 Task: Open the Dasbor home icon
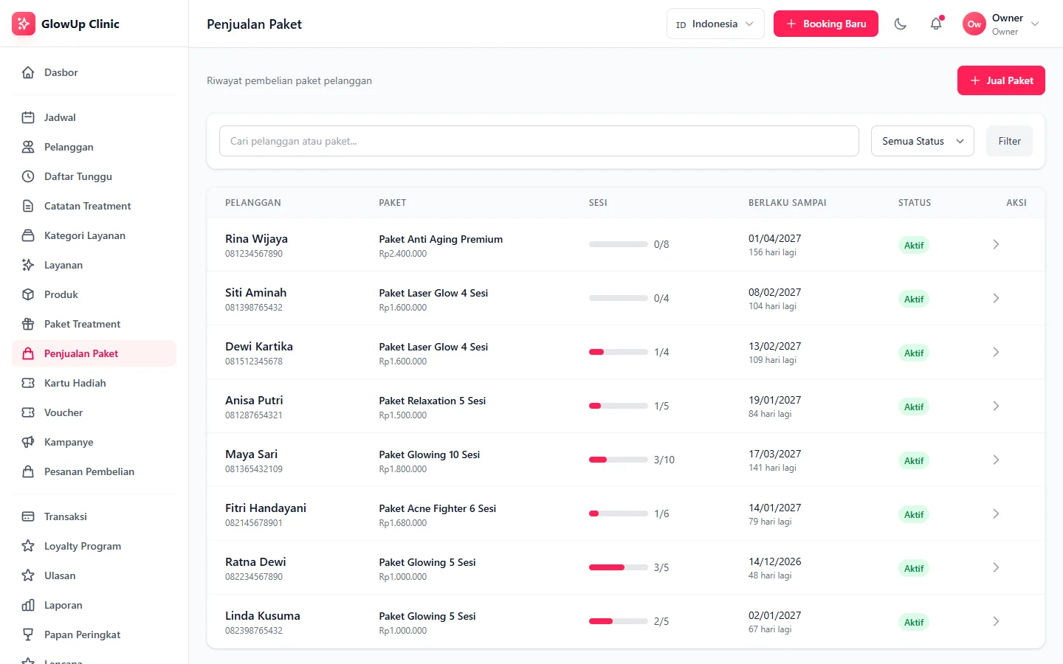[28, 72]
